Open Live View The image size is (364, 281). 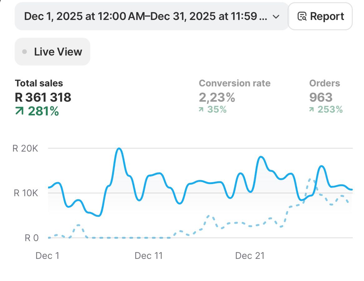(52, 52)
